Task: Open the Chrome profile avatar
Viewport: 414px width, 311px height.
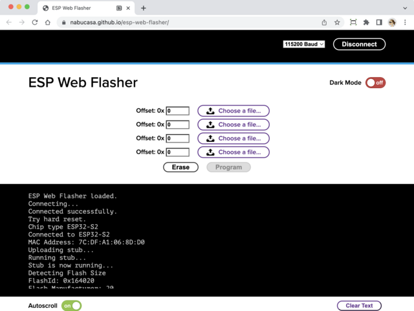Action: (x=392, y=23)
